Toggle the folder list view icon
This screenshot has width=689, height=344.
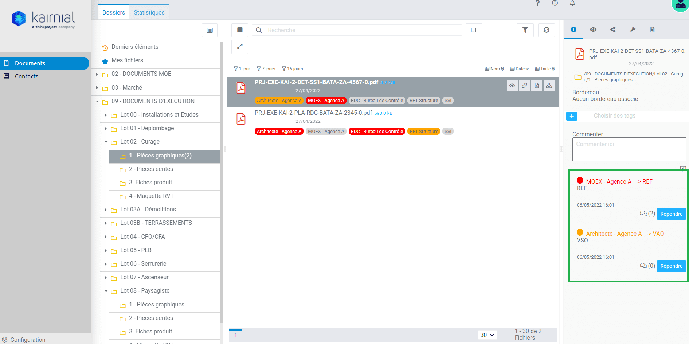pos(210,30)
